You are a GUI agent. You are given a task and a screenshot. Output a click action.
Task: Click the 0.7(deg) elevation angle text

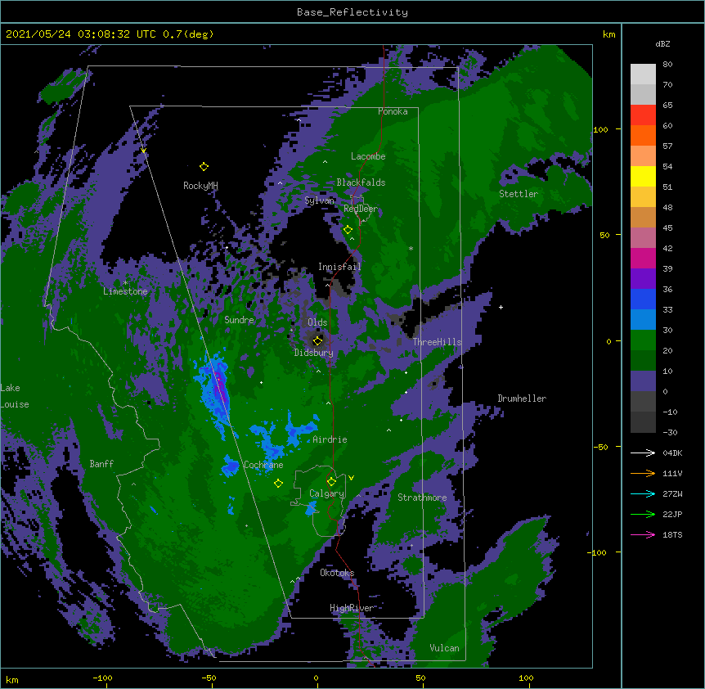click(188, 34)
